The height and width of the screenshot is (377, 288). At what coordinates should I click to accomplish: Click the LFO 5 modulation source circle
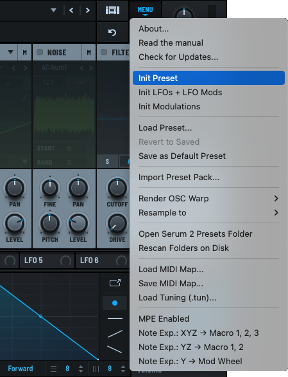65,261
